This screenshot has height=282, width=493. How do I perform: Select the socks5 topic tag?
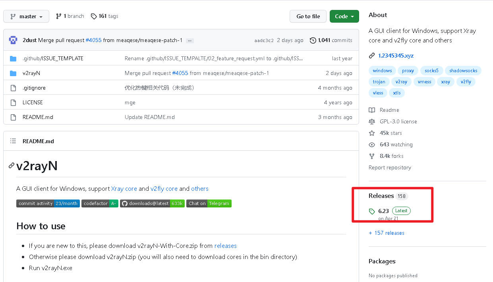click(431, 71)
